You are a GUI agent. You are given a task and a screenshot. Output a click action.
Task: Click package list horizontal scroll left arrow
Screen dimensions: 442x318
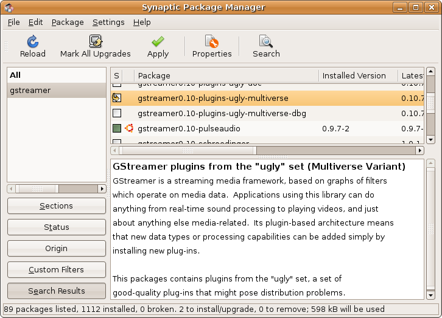(x=114, y=151)
